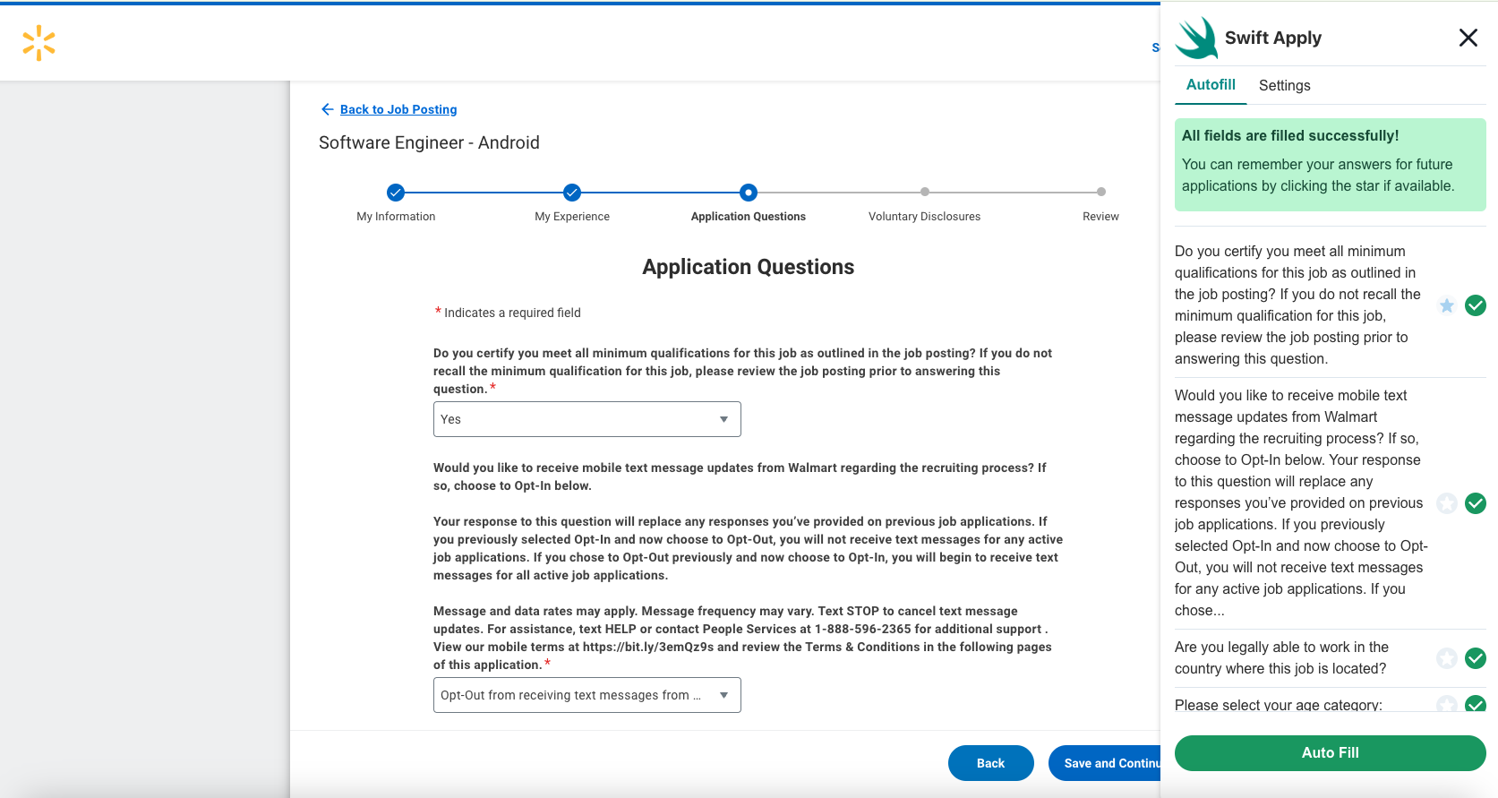1498x798 pixels.
Task: Follow the Back to Job Posting link
Action: point(398,109)
